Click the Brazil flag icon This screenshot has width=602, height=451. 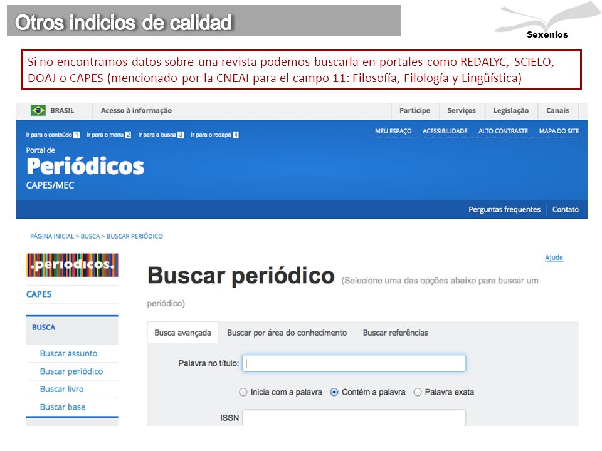point(38,110)
